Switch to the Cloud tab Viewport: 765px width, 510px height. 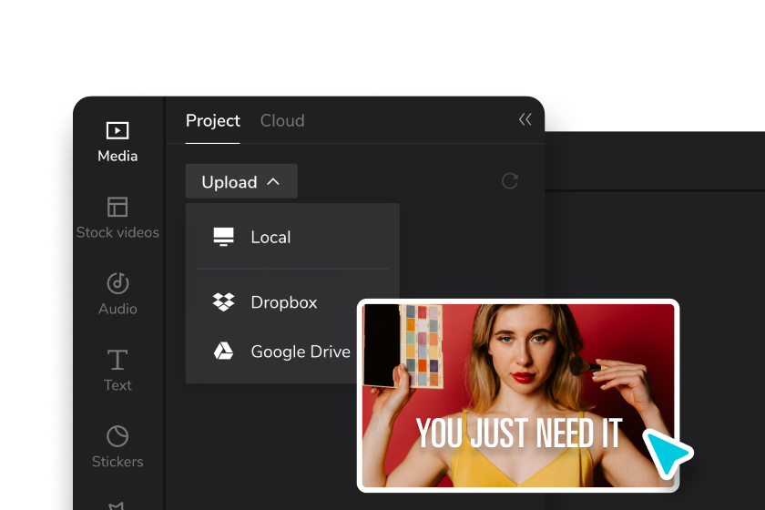(282, 120)
